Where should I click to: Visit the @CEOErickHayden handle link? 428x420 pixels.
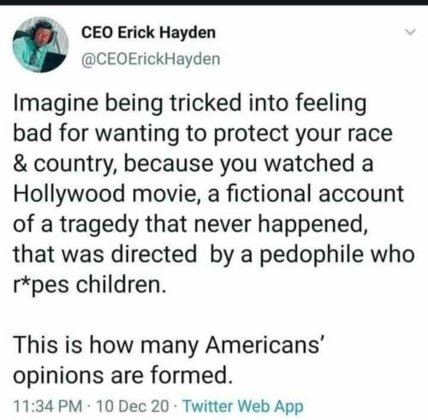coord(151,59)
